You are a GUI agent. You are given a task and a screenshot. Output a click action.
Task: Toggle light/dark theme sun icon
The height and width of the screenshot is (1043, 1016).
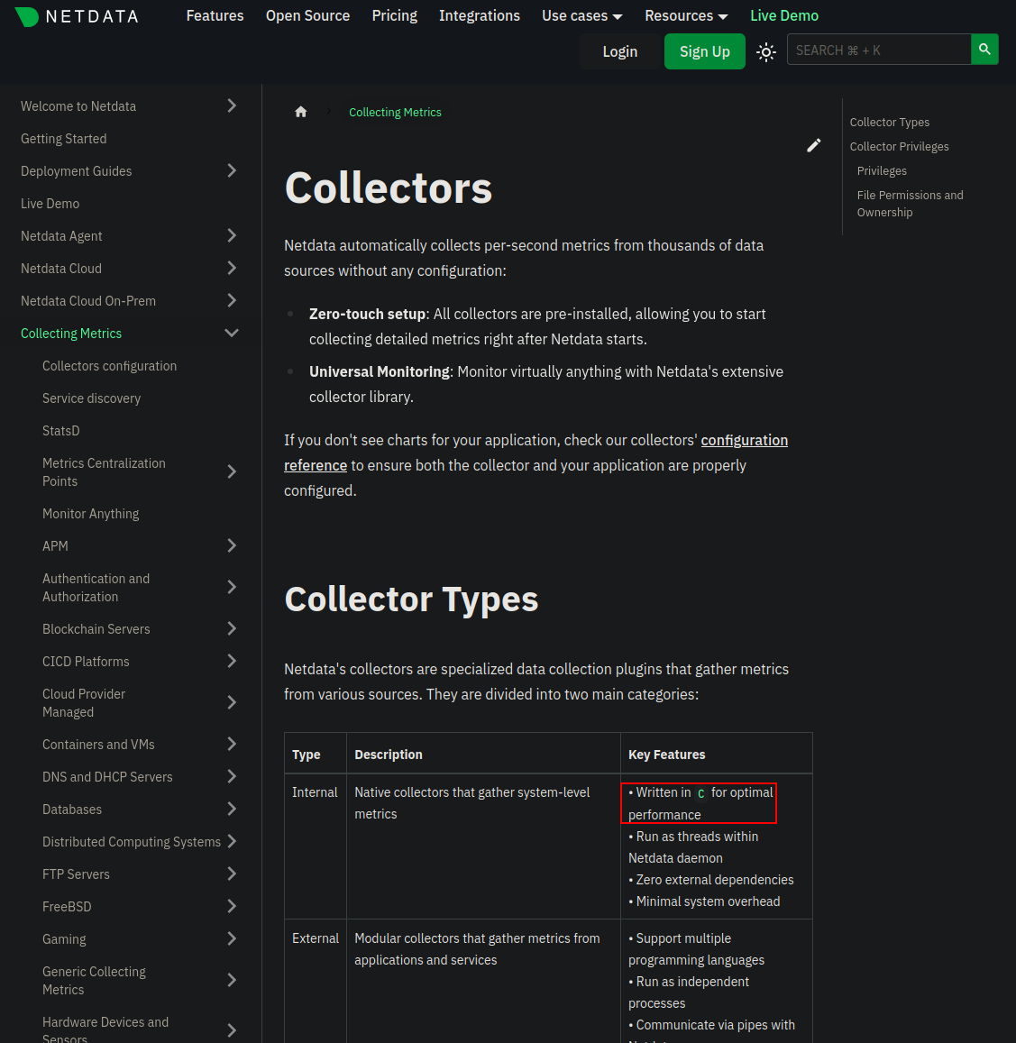click(765, 52)
